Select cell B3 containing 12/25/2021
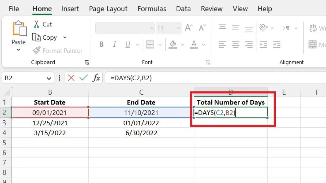The height and width of the screenshot is (183, 326). pos(50,123)
